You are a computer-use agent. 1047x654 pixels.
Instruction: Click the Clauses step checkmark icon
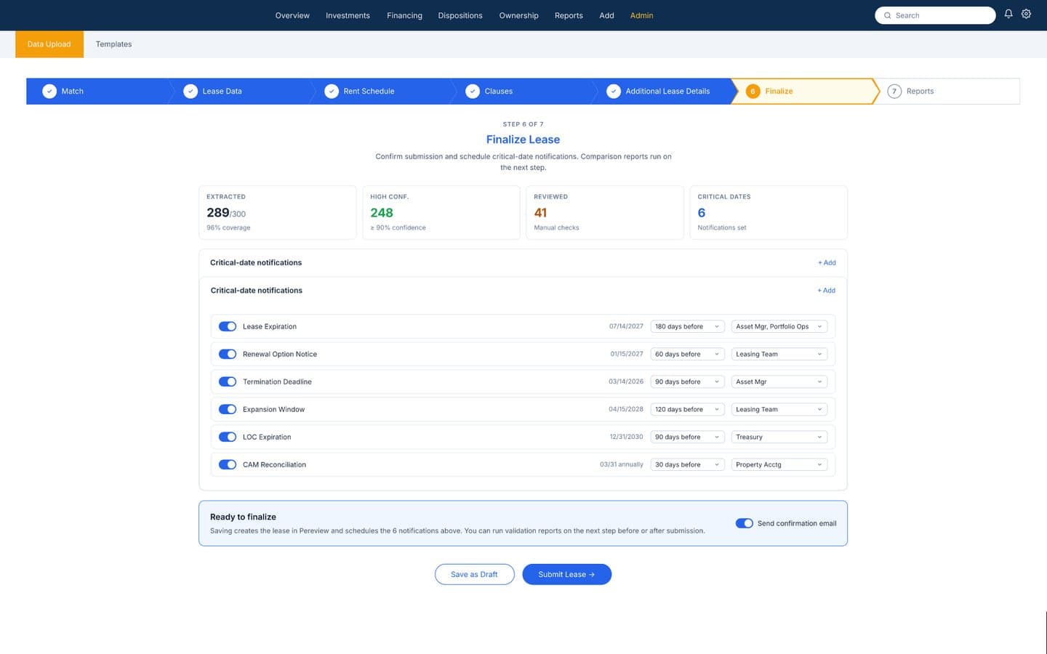point(473,92)
